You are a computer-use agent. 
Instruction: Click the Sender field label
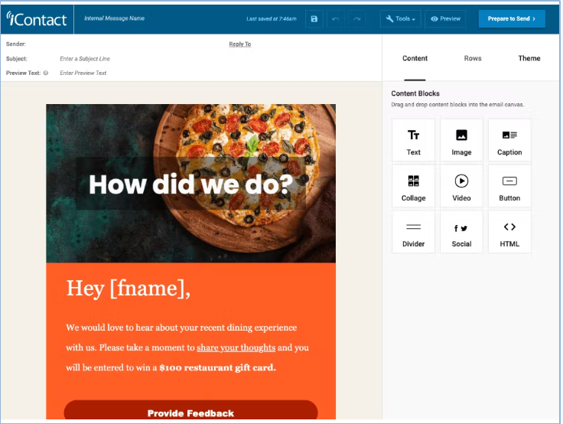click(x=16, y=44)
